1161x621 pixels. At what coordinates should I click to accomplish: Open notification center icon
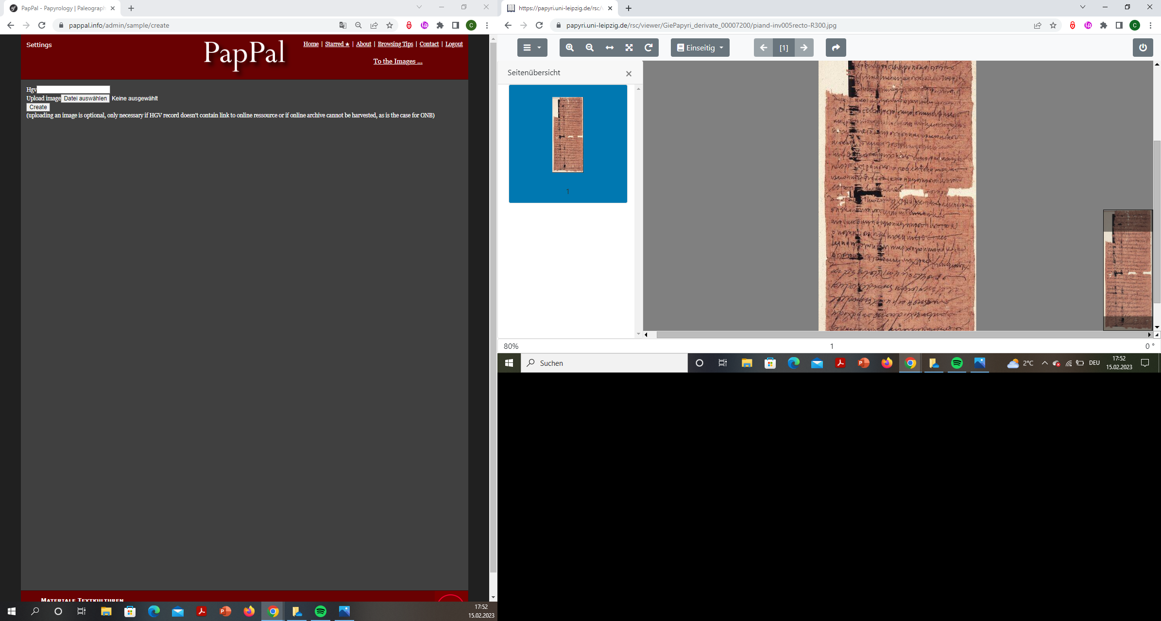[1145, 363]
